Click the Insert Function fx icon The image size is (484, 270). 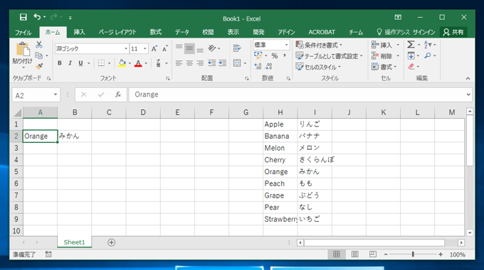pos(118,94)
